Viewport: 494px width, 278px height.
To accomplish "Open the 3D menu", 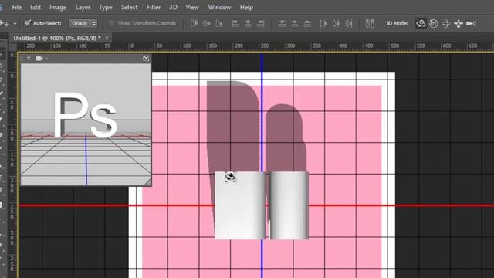I will click(x=173, y=7).
